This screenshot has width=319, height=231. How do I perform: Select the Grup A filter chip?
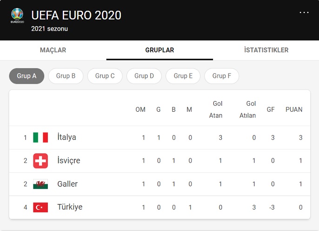[27, 76]
